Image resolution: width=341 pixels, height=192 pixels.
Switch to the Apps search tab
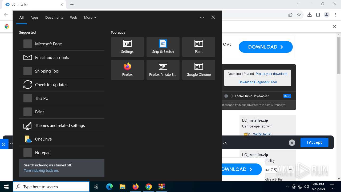[x=34, y=17]
